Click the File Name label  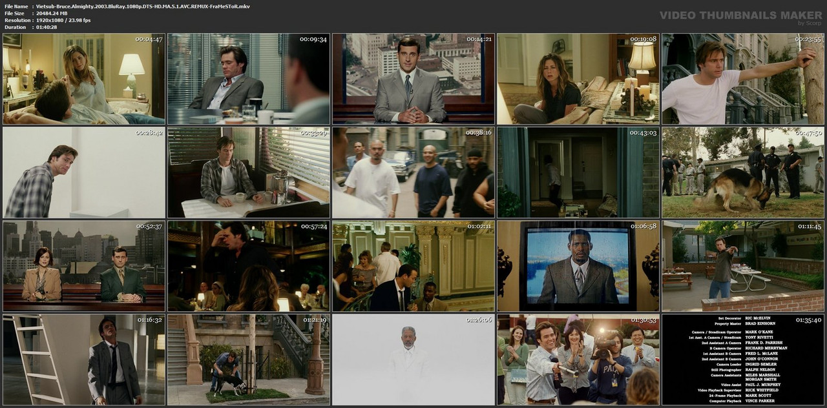(16, 6)
